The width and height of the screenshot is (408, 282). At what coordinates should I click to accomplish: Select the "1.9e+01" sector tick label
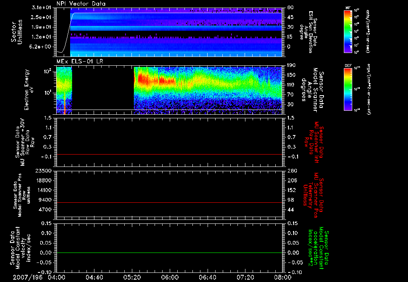[x=41, y=27]
